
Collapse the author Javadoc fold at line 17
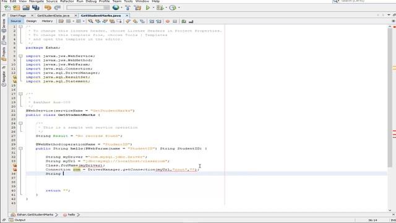[x=20, y=94]
